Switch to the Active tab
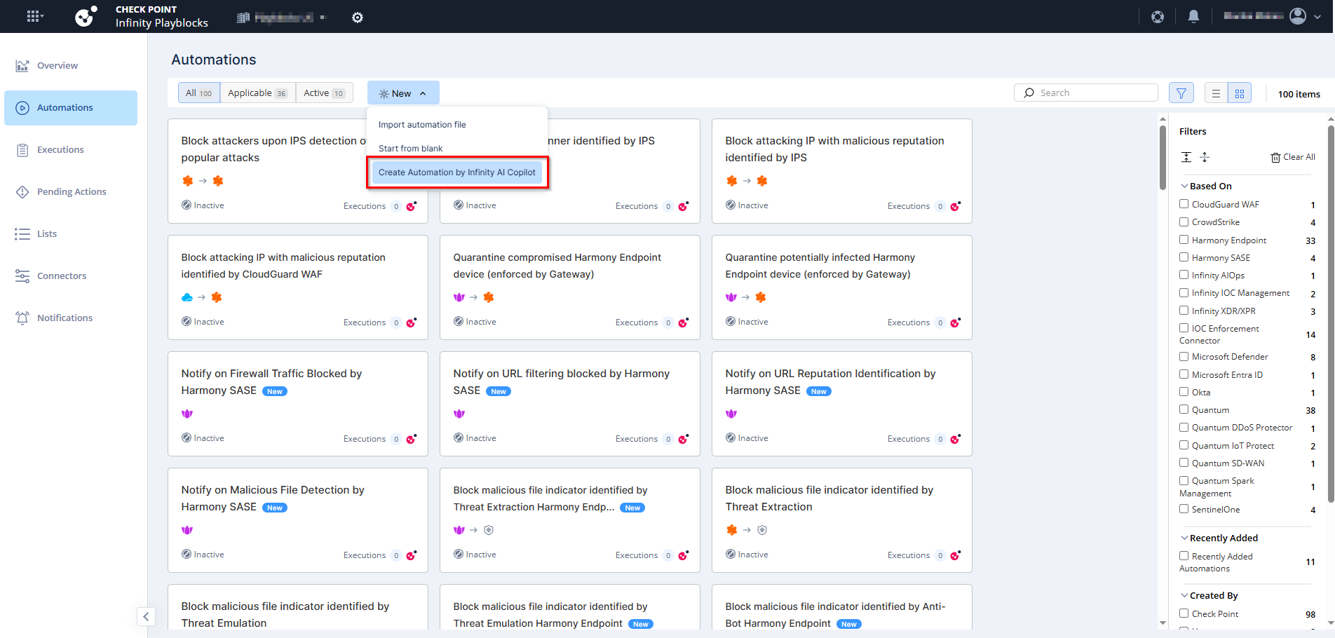Image resolution: width=1335 pixels, height=638 pixels. (x=324, y=93)
